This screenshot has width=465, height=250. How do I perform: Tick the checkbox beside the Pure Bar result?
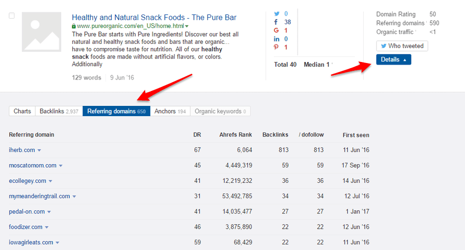[x=12, y=16]
